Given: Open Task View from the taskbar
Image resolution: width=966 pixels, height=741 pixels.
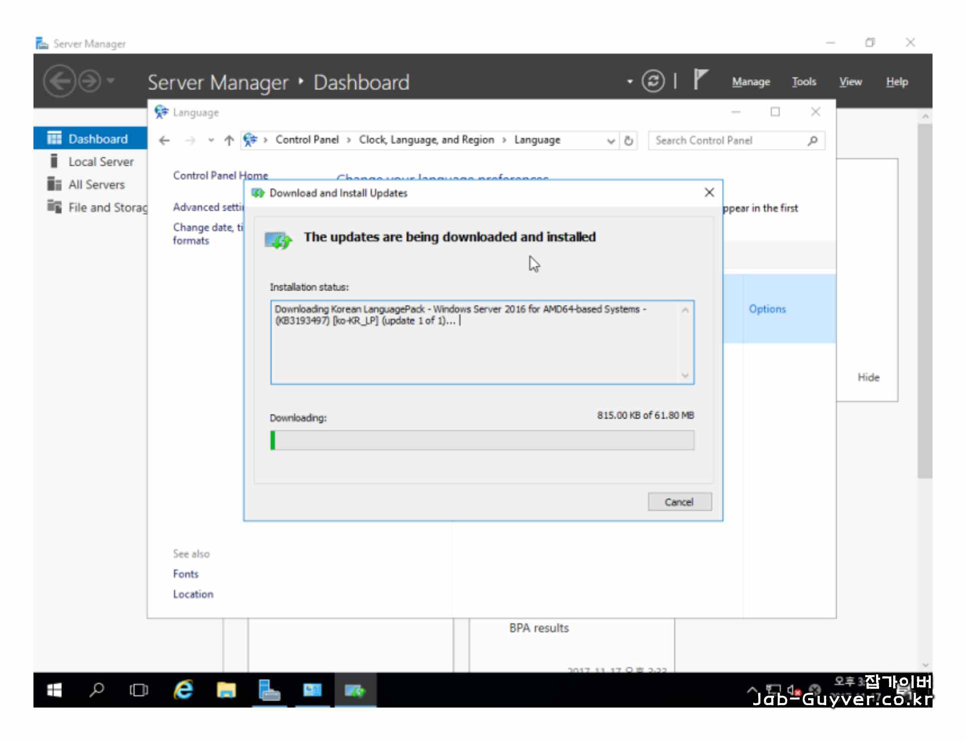Looking at the screenshot, I should click(x=138, y=691).
